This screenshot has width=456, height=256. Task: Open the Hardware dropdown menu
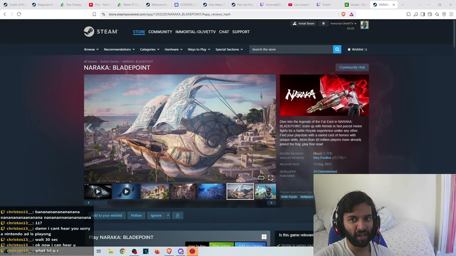173,49
